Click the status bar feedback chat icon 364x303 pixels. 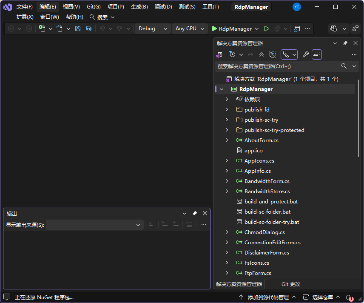tap(7, 297)
